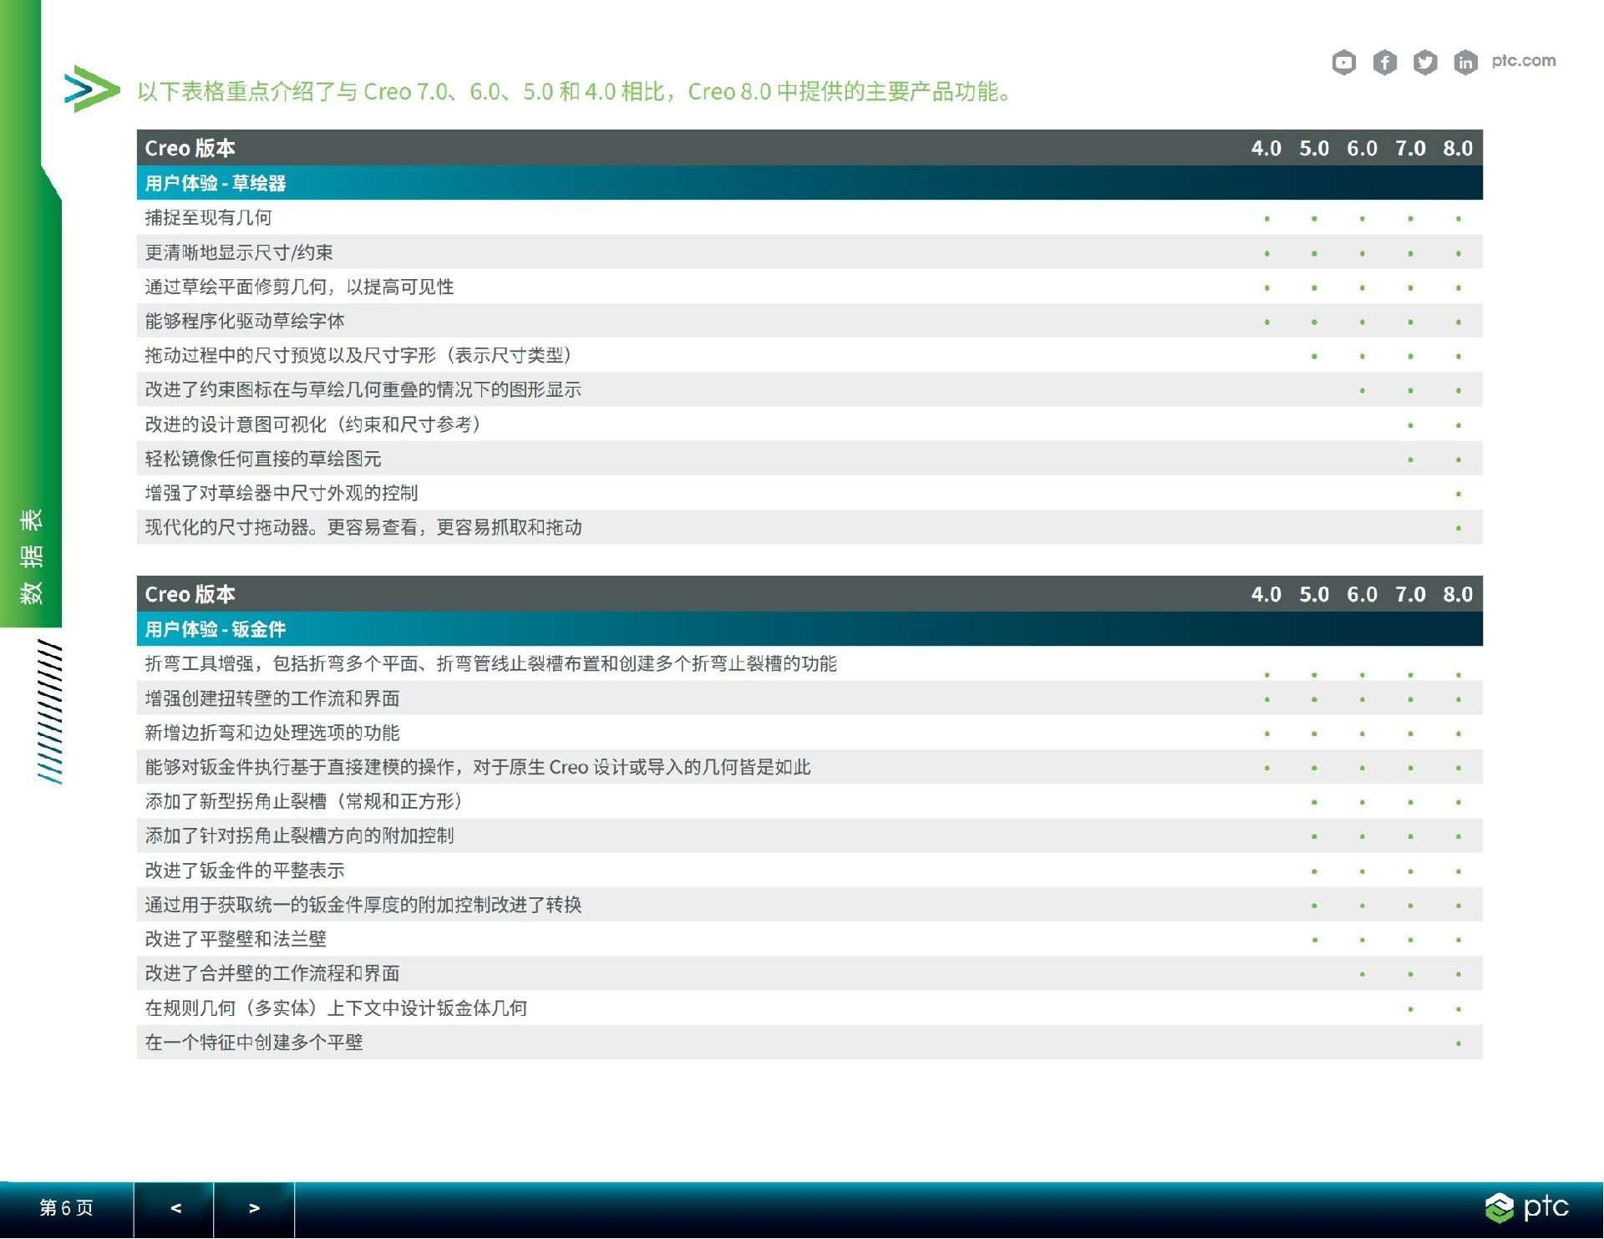
Task: Click the 第 6 页 page indicator
Action: 66,1208
